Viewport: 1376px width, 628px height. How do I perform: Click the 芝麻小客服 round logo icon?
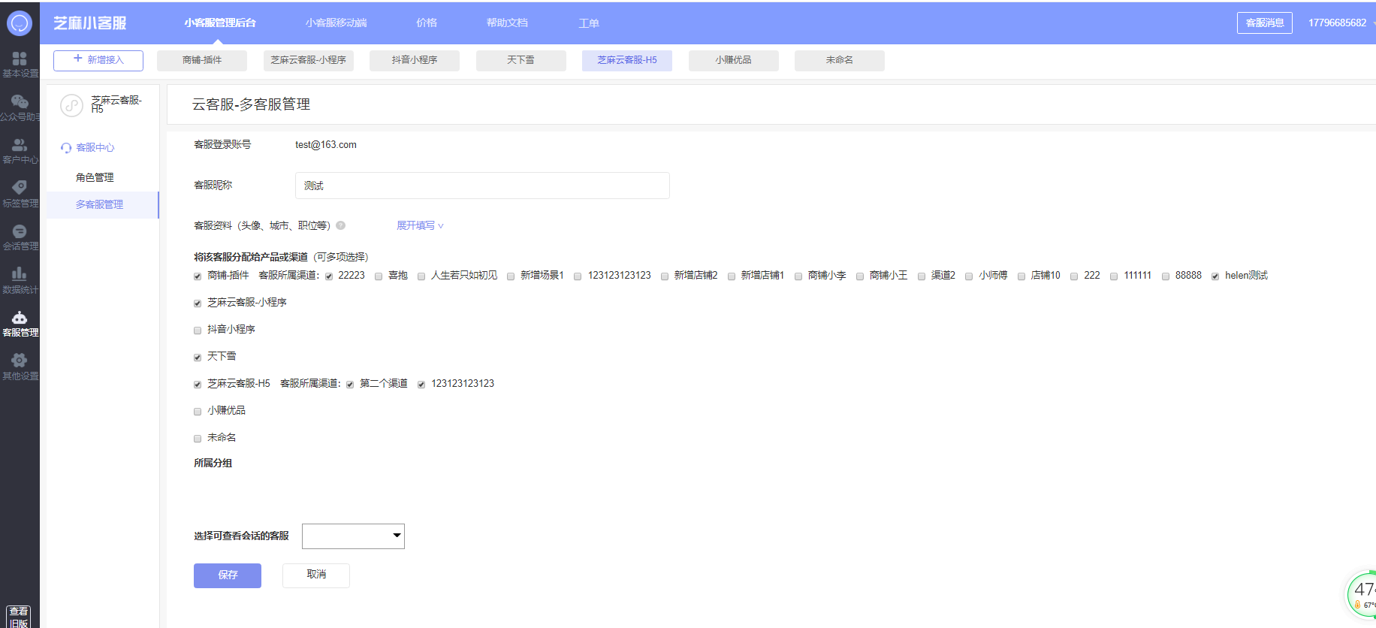[x=19, y=23]
